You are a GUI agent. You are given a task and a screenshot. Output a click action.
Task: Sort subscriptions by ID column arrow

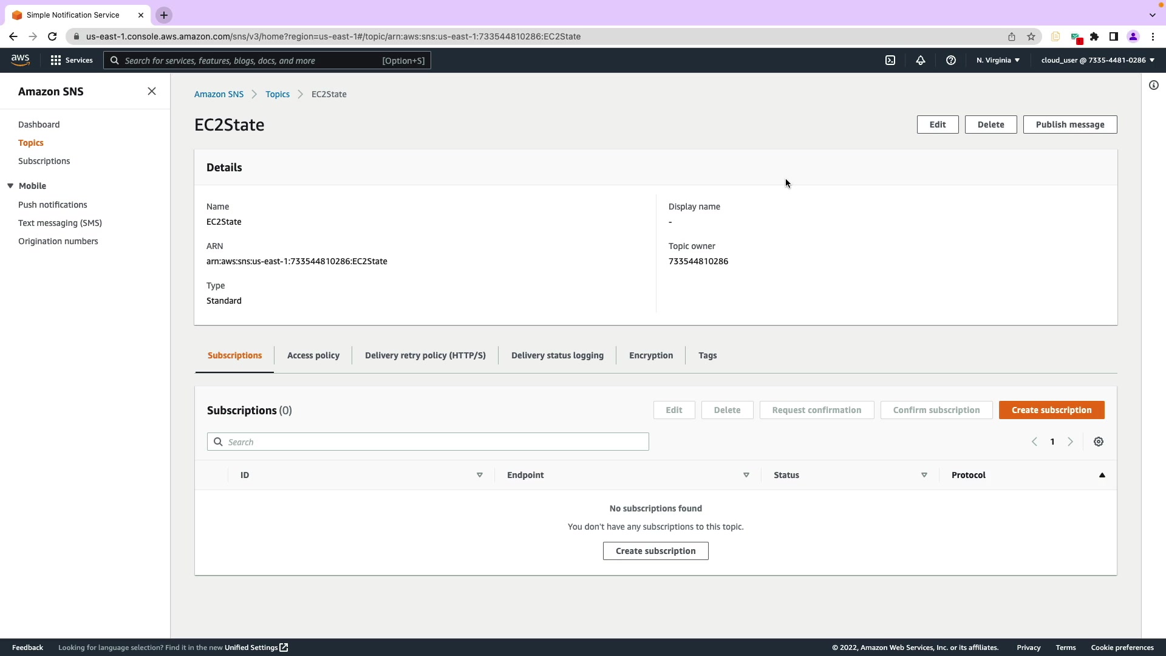point(479,475)
